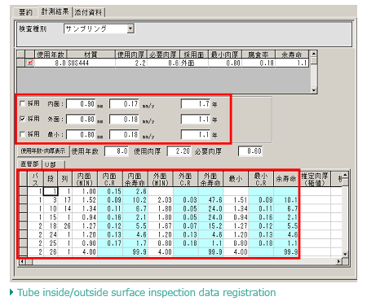Click horizontal scrollbar left arrow

(x=23, y=262)
